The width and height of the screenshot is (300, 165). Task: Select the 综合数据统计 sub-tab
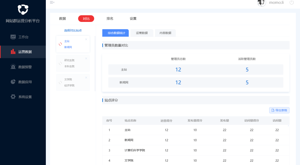coord(115,33)
